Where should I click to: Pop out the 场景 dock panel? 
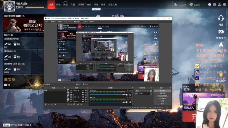pyautogui.click(x=64, y=88)
